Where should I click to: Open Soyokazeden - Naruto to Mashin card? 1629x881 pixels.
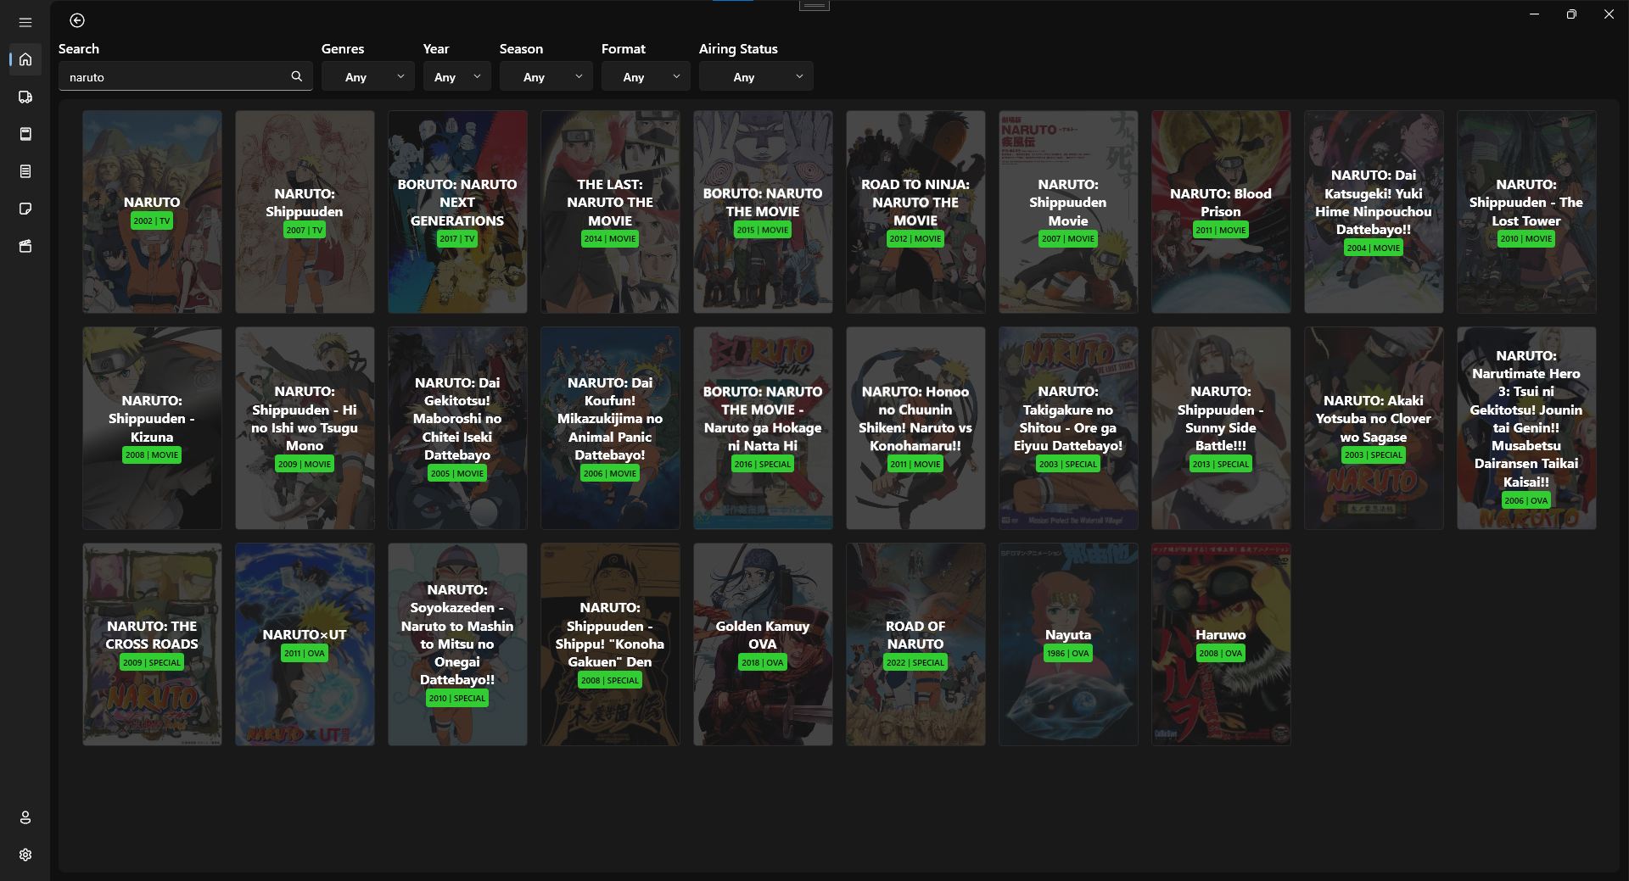[x=457, y=644]
